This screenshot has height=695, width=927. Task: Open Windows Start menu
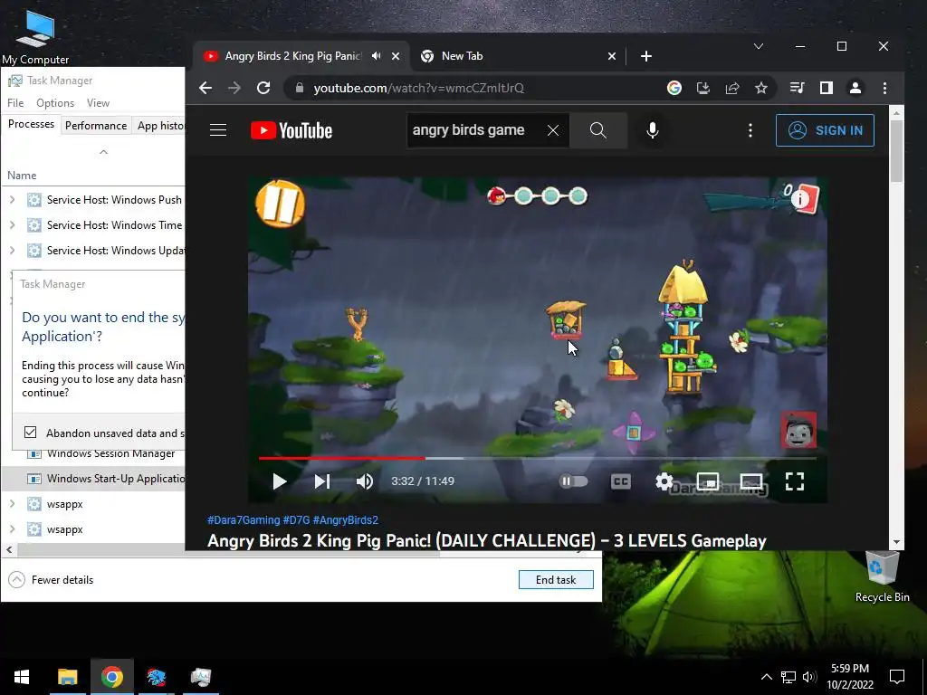[22, 677]
